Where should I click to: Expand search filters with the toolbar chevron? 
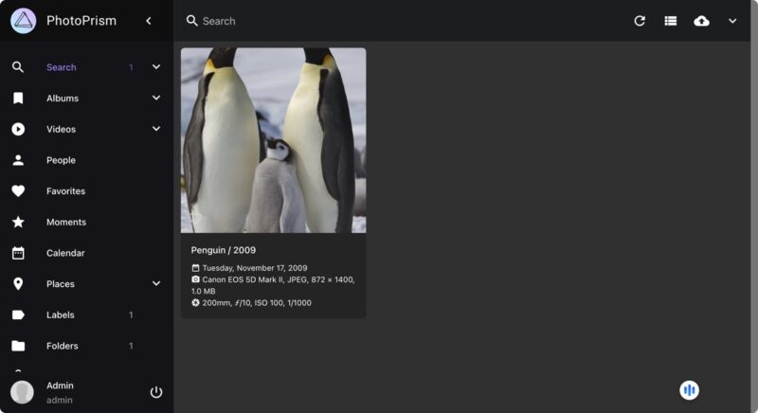(732, 21)
